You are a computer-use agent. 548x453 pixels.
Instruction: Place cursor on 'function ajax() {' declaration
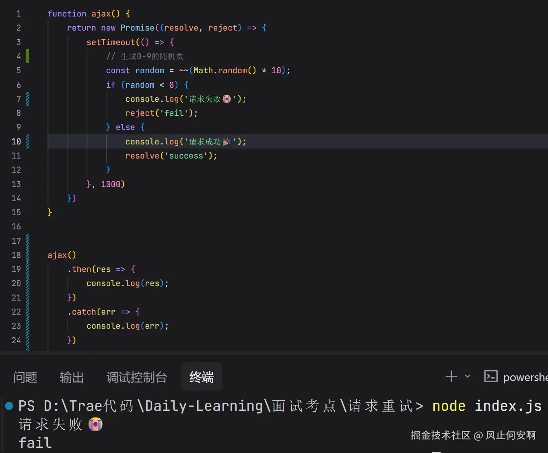[89, 14]
